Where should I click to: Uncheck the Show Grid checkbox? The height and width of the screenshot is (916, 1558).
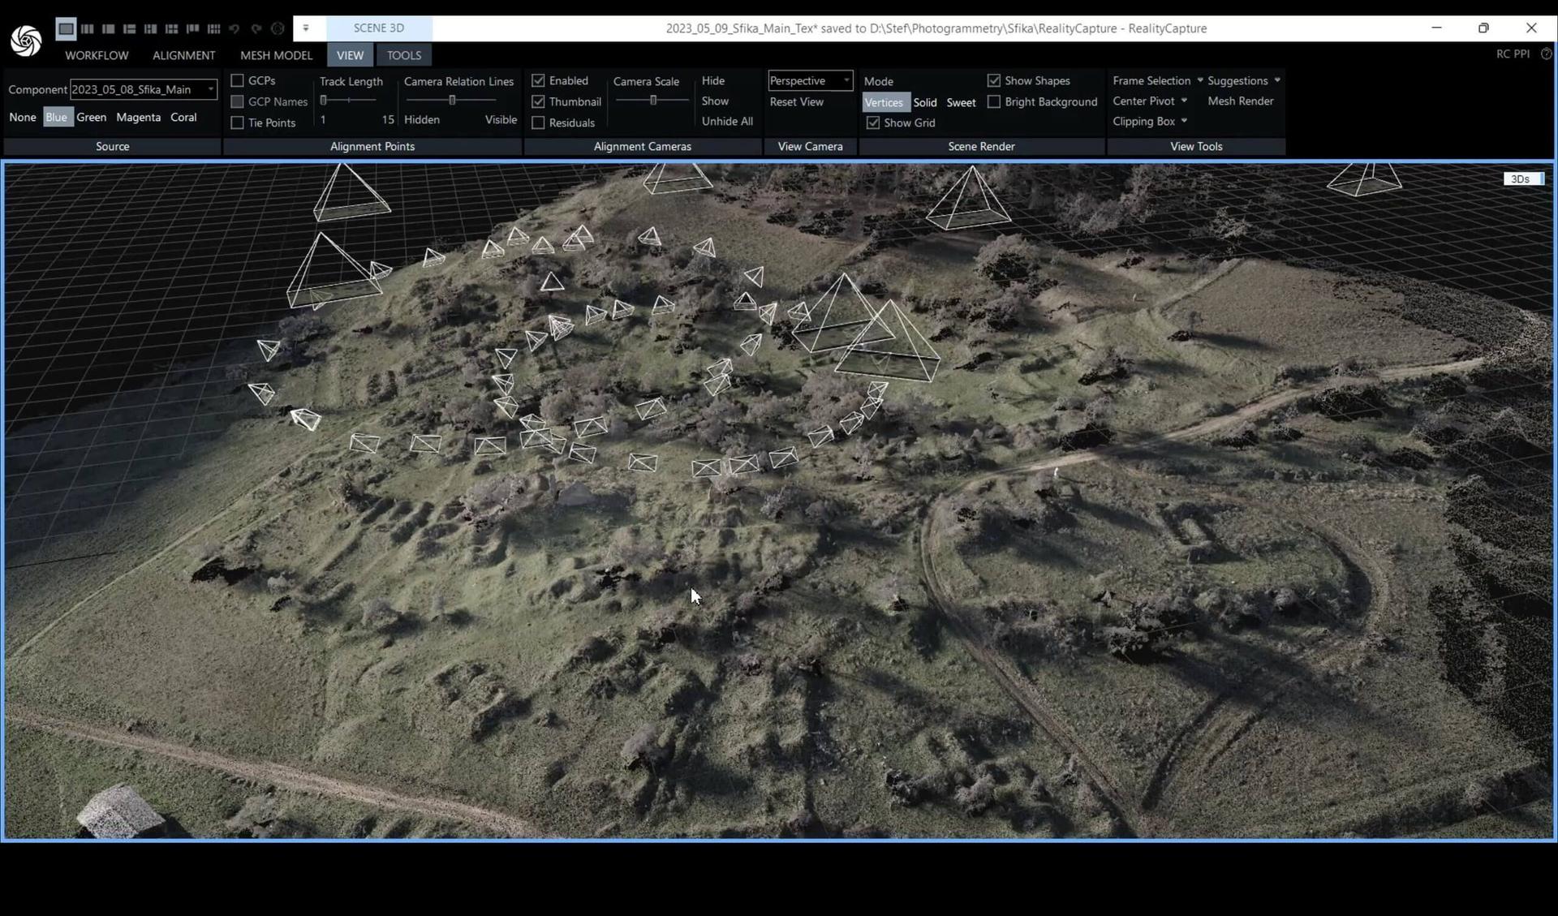pos(873,123)
